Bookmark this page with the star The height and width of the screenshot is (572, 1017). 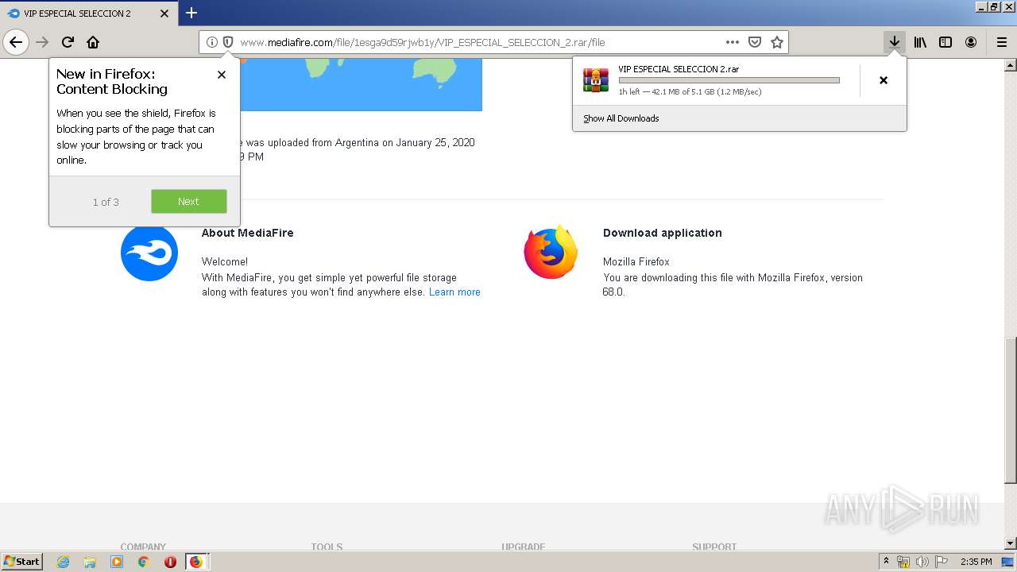[x=777, y=42]
